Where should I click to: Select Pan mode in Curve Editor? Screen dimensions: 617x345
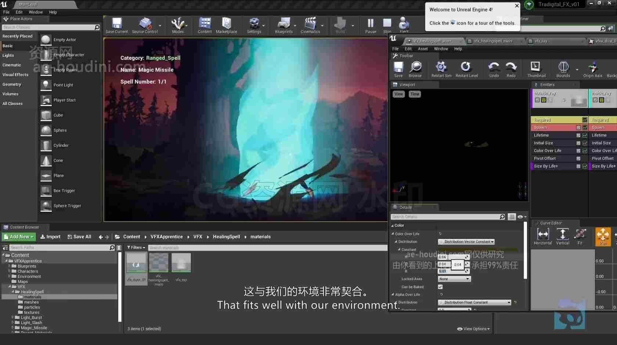(x=603, y=237)
